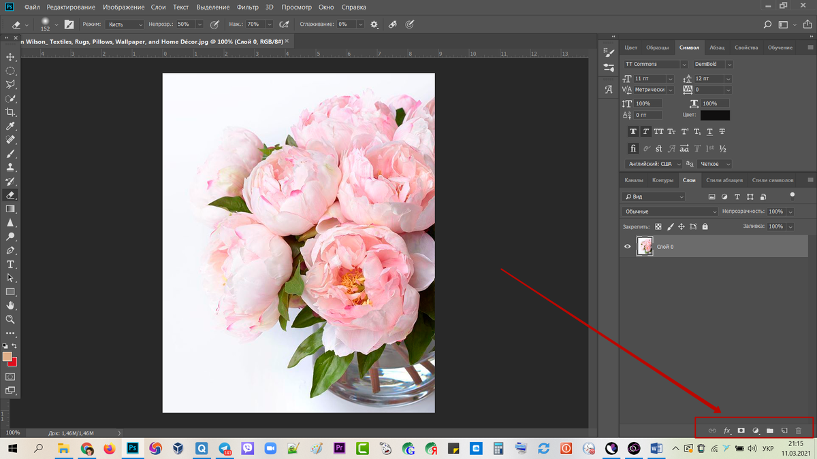Toggle Faux Italic in Character panel
The height and width of the screenshot is (459, 817).
click(x=646, y=132)
